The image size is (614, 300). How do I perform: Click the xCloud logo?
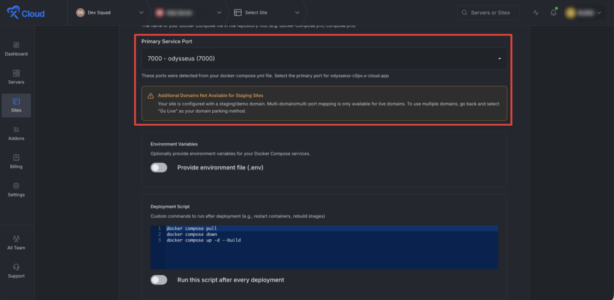coord(26,13)
